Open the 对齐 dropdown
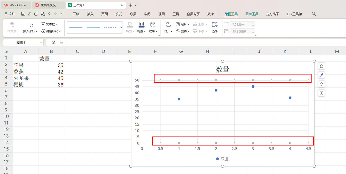The height and width of the screenshot is (174, 346). pyautogui.click(x=168, y=31)
